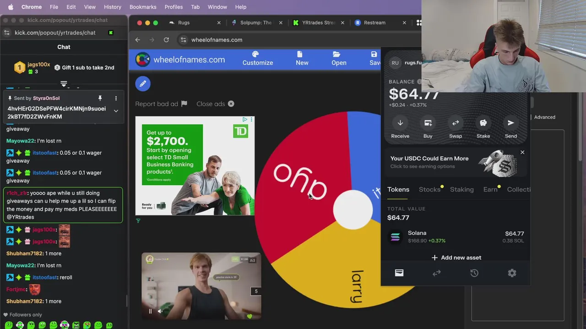
Task: Click the Apple menu icon
Action: click(11, 7)
